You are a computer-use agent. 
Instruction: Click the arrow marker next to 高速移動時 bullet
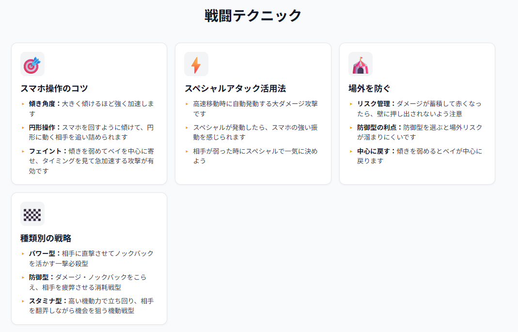coord(186,103)
